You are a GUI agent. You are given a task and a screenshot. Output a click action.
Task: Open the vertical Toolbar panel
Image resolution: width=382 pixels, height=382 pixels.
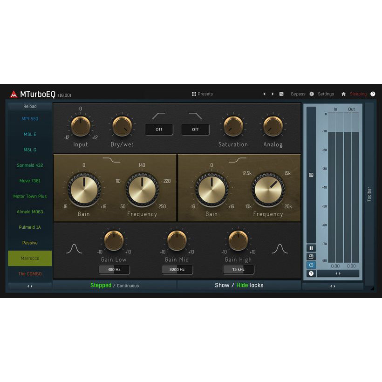[369, 194]
